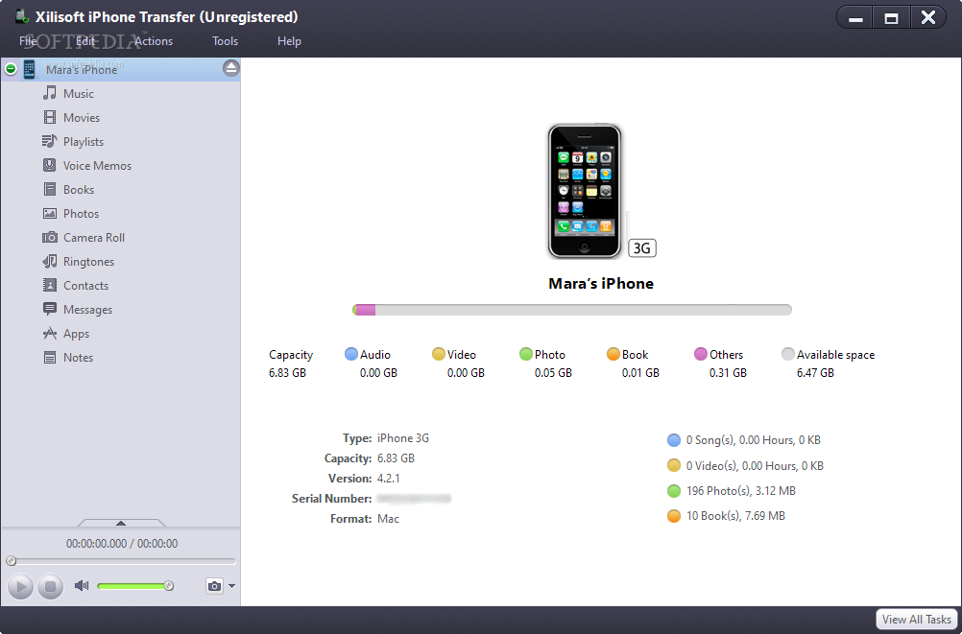The width and height of the screenshot is (962, 634).
Task: Click the storage capacity usage bar
Action: (x=572, y=310)
